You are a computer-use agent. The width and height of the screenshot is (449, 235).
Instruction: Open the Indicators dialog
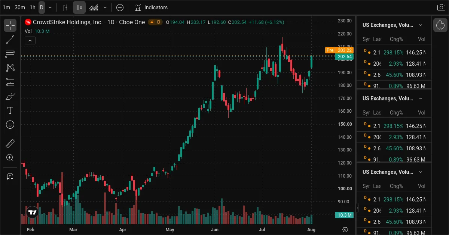tap(151, 7)
